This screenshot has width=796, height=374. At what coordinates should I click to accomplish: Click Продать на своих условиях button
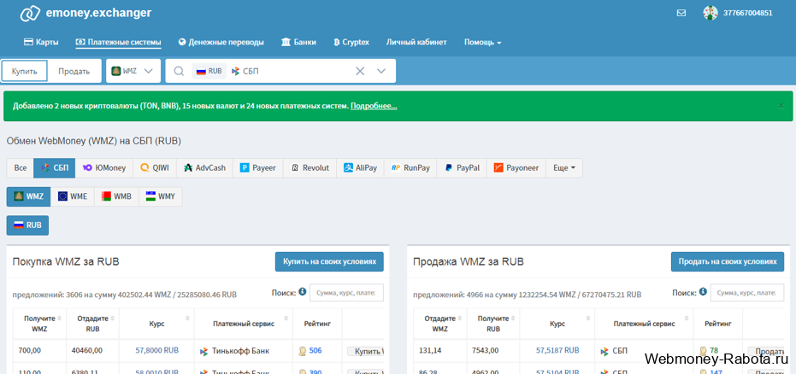point(728,262)
